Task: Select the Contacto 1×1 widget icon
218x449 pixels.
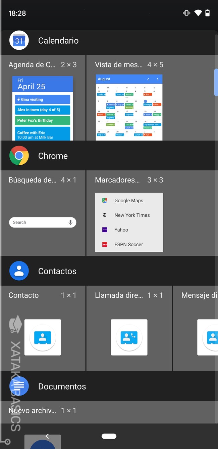Action: point(43,337)
